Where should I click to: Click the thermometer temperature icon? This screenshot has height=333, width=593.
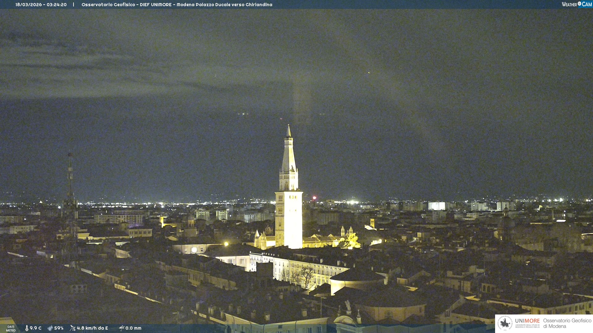coord(27,328)
